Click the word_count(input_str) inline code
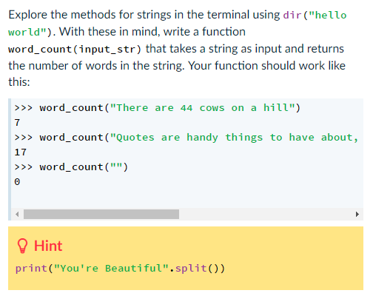 coord(75,49)
